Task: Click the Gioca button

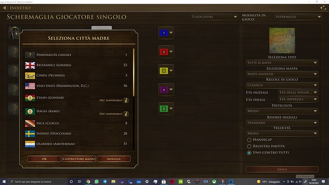Action: [282, 169]
